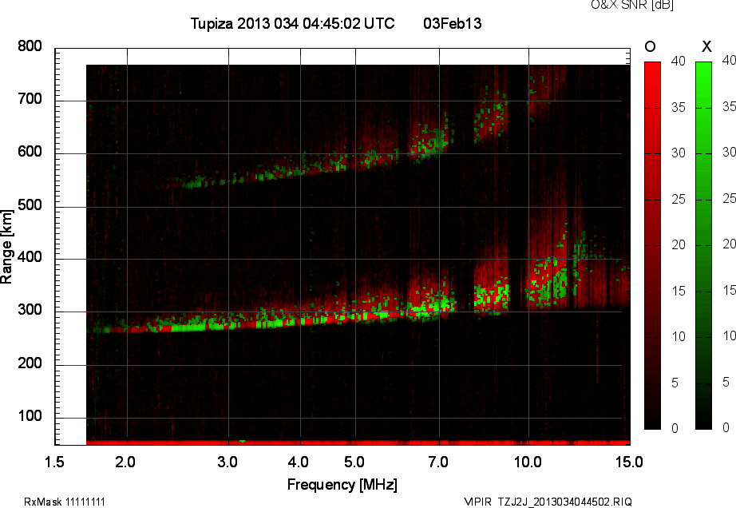Viewport: 736px width, 508px height.
Task: Click the 10.0 MHz frequency tick label
Action: click(x=528, y=462)
